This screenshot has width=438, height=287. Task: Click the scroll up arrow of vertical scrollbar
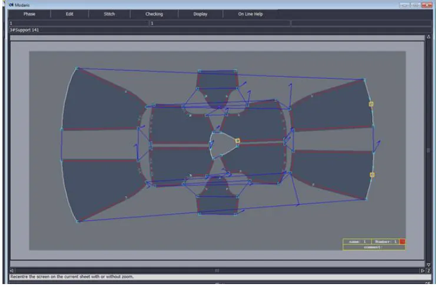pos(429,37)
